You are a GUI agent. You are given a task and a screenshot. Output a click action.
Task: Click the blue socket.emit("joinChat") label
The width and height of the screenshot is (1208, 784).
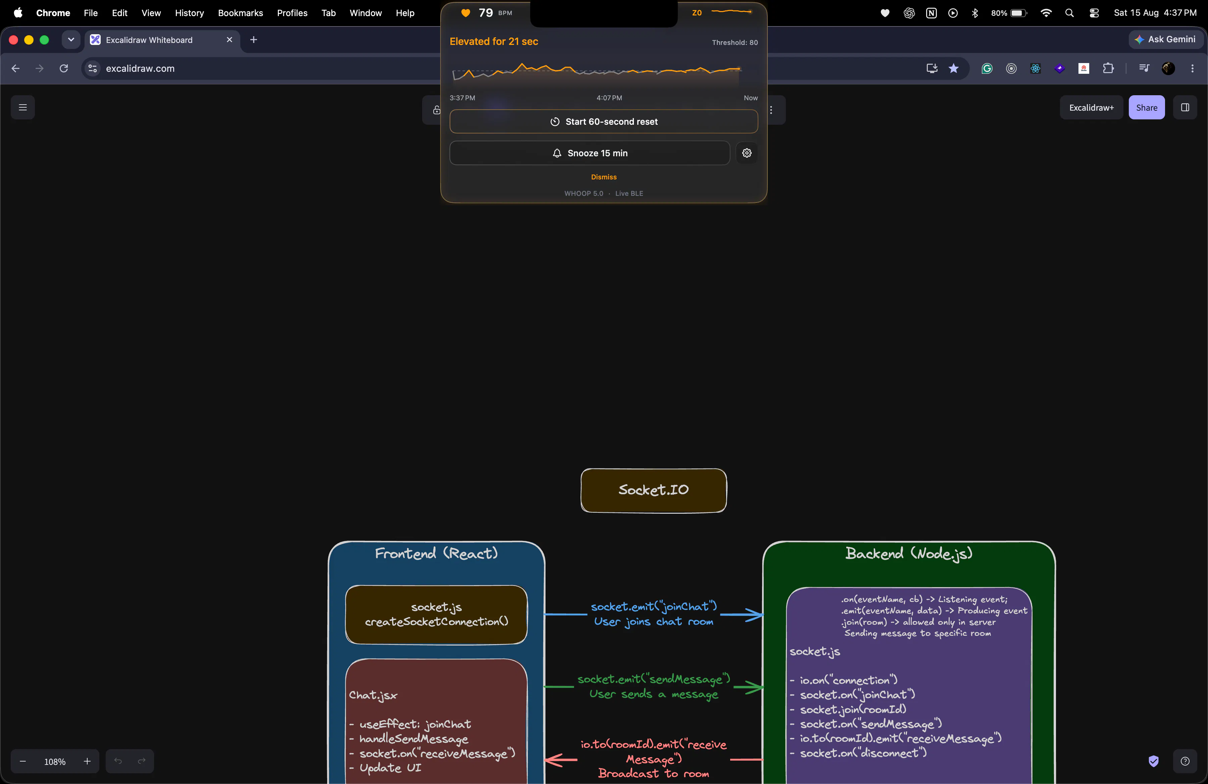click(654, 607)
